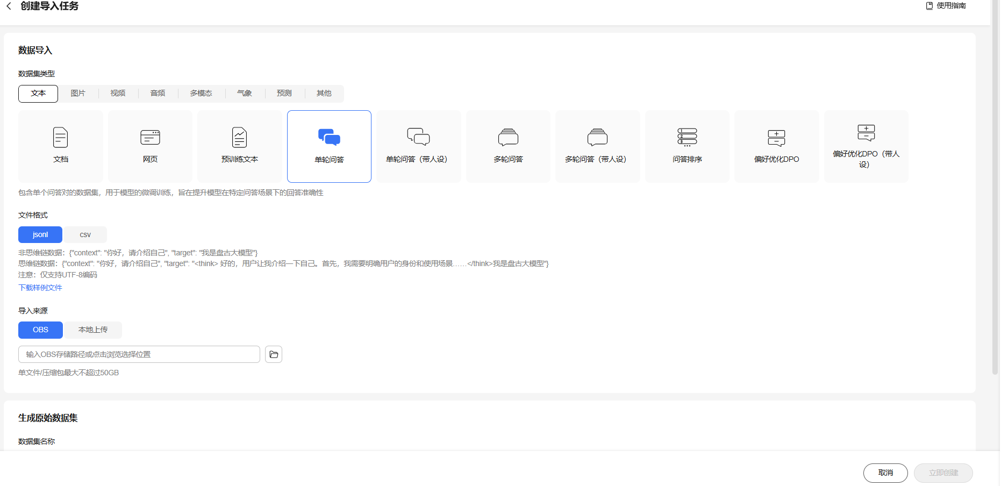Open the 多模态 dataset type tab
1001x486 pixels.
pos(201,94)
